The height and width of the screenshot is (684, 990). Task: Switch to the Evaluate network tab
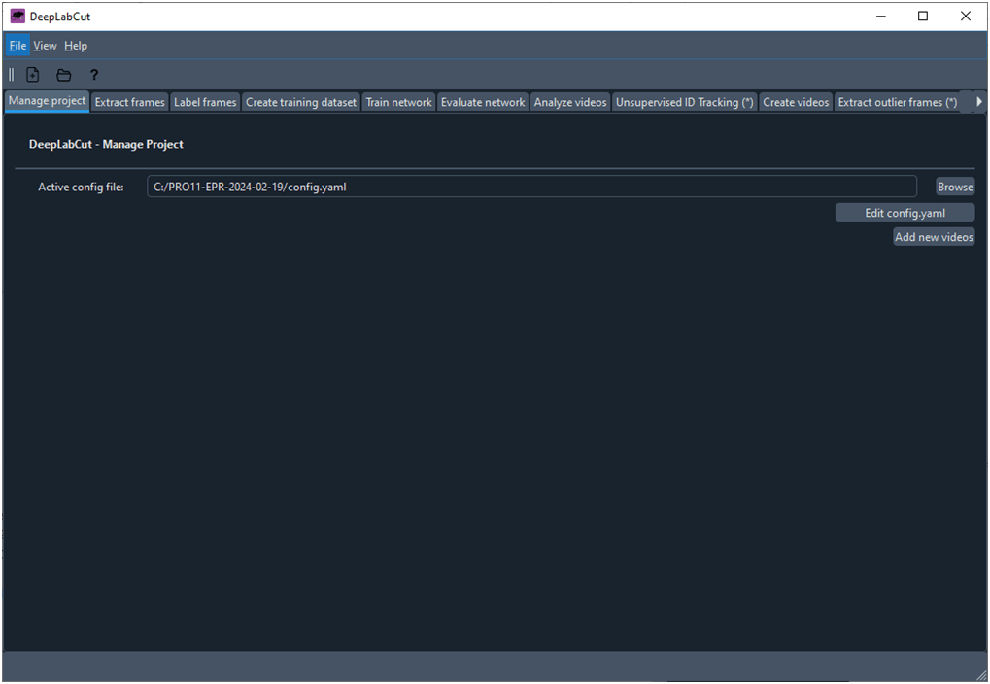(483, 102)
